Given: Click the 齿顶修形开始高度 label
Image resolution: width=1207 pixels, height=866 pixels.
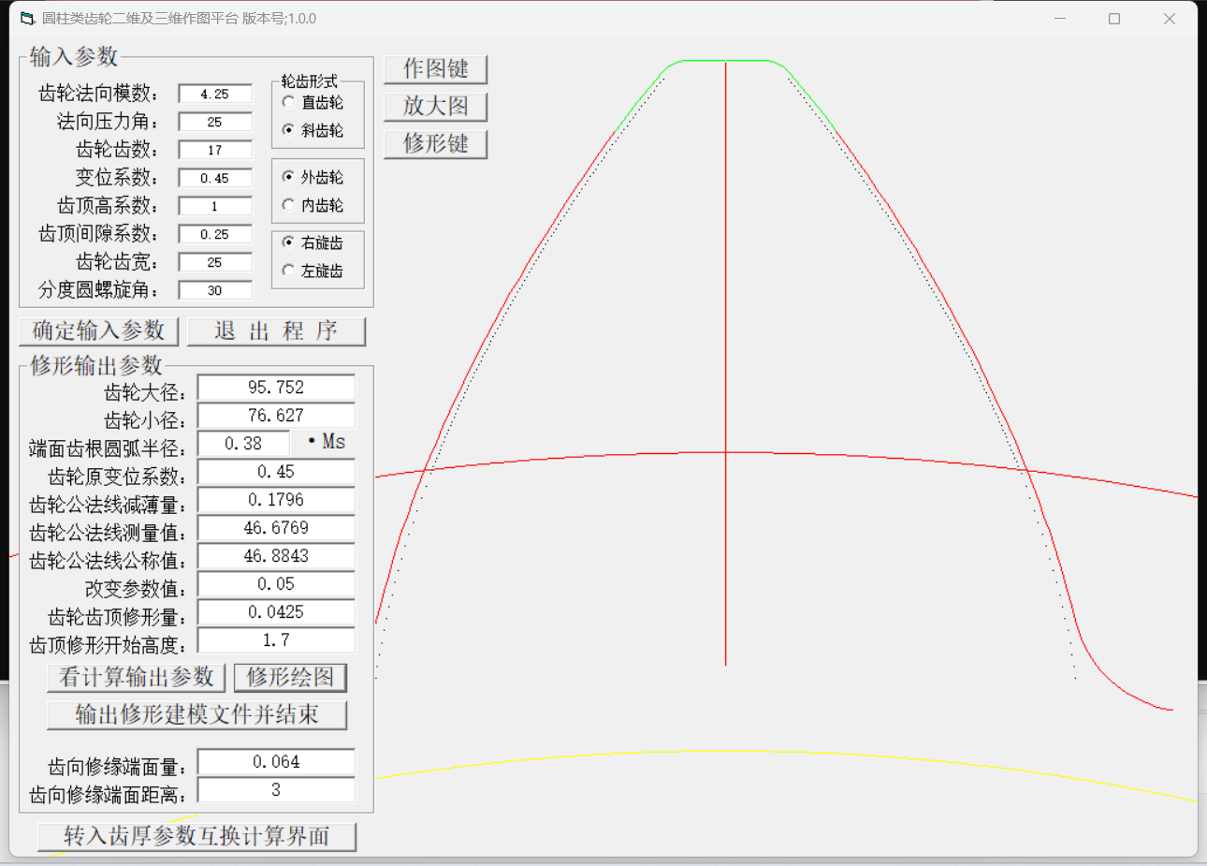Looking at the screenshot, I should tap(108, 646).
